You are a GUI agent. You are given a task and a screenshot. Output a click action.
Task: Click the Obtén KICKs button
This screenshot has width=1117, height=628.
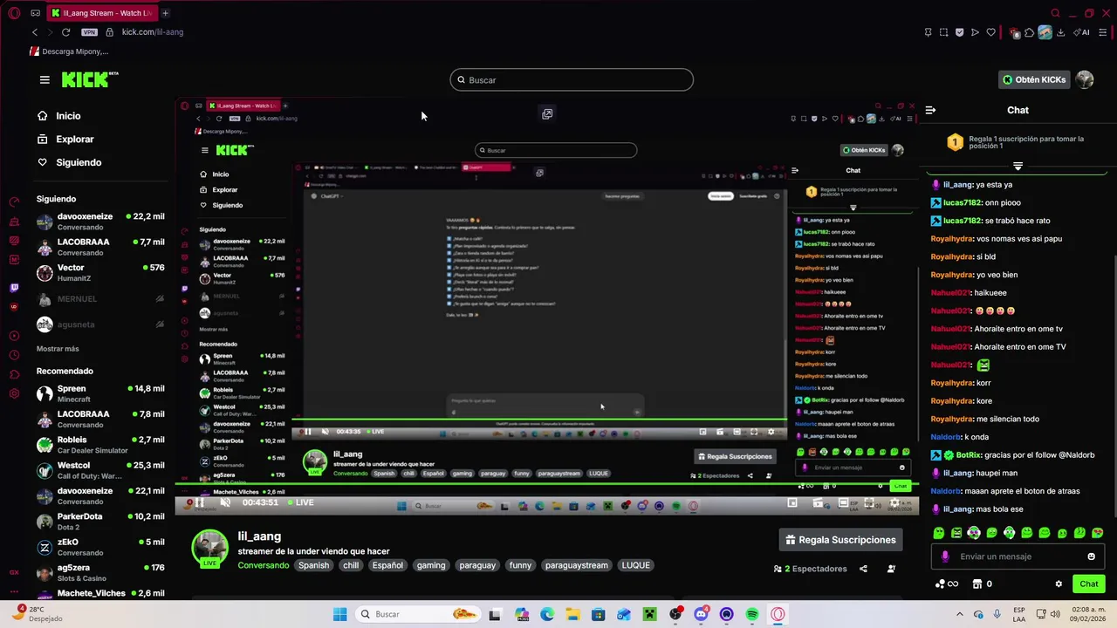click(x=1034, y=79)
